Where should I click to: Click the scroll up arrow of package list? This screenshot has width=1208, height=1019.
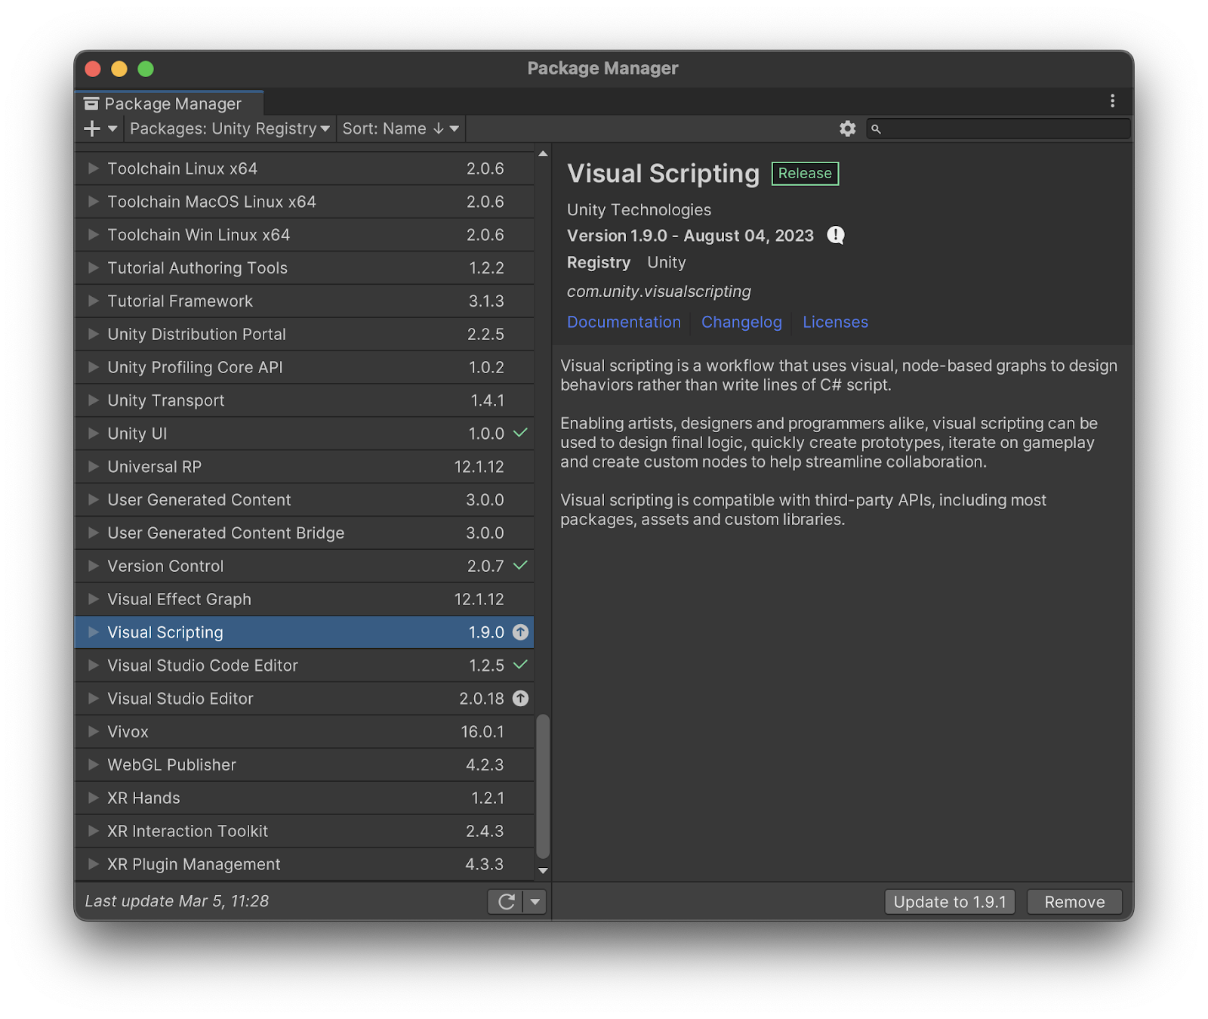pos(543,153)
